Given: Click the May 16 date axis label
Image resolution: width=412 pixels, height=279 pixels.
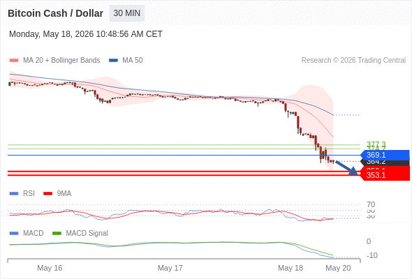Looking at the screenshot, I should pos(50,268).
